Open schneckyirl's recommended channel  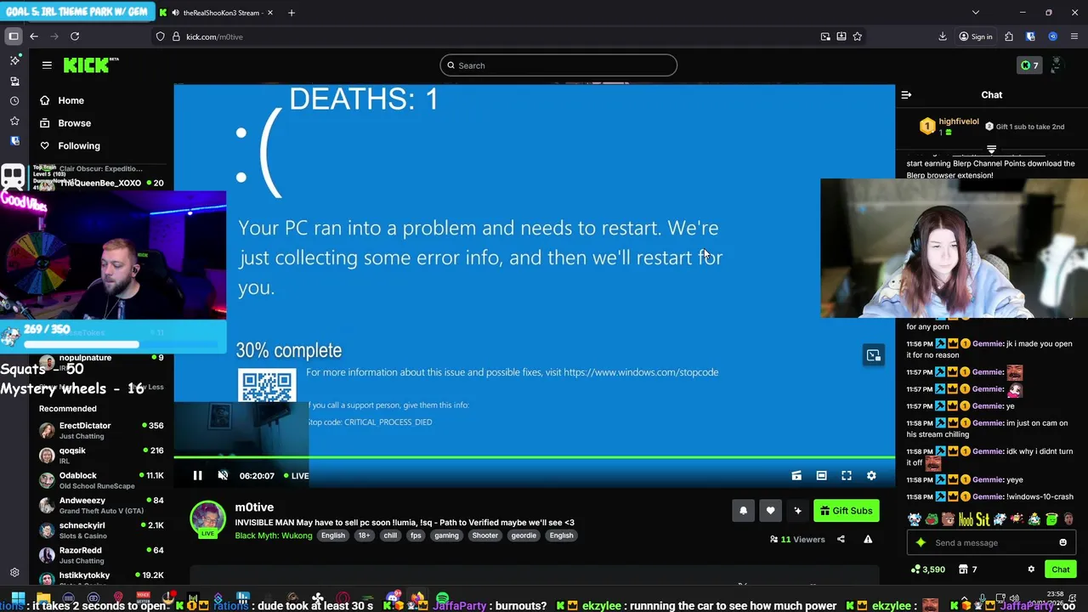click(101, 530)
